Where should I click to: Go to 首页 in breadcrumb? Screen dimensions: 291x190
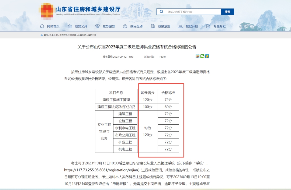pos(46,35)
